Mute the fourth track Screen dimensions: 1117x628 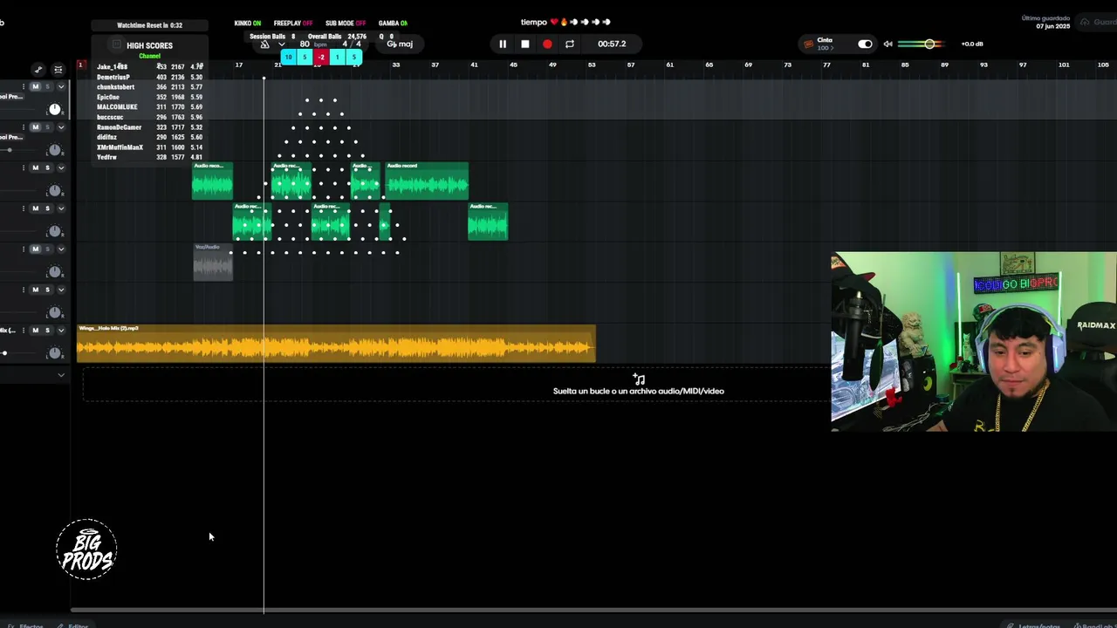click(x=35, y=208)
